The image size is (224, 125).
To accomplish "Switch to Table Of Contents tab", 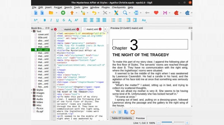I will [x=122, y=118].
